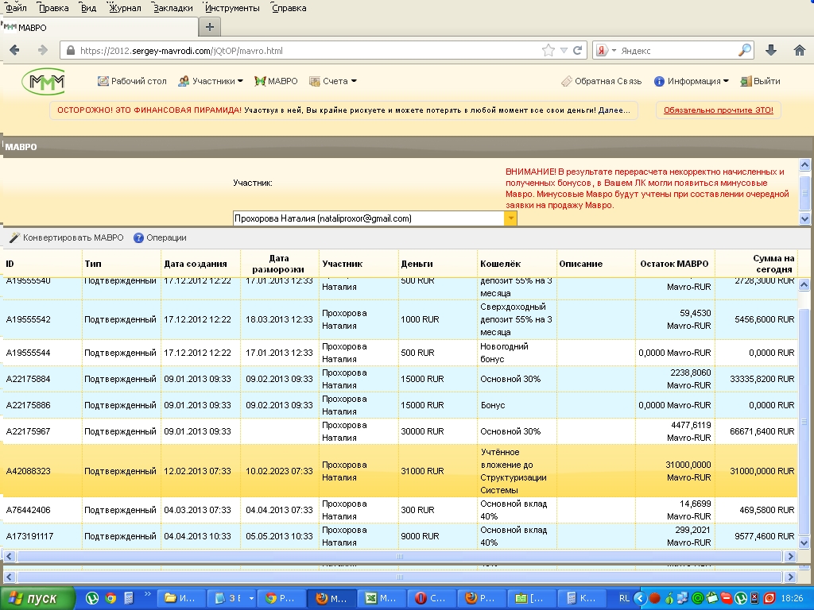Open address history dropdown arrow

point(564,50)
